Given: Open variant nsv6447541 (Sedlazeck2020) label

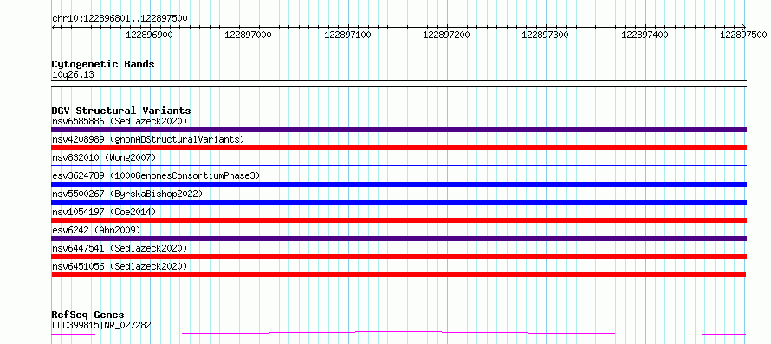Looking at the screenshot, I should click(120, 248).
